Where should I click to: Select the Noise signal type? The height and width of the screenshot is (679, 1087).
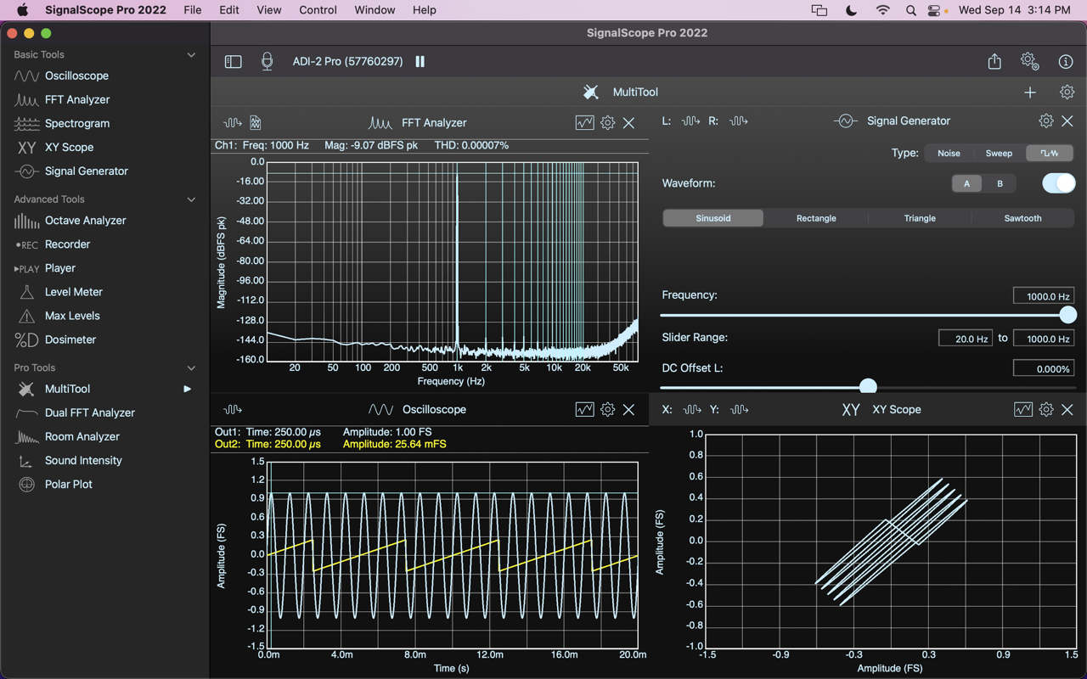tap(949, 153)
